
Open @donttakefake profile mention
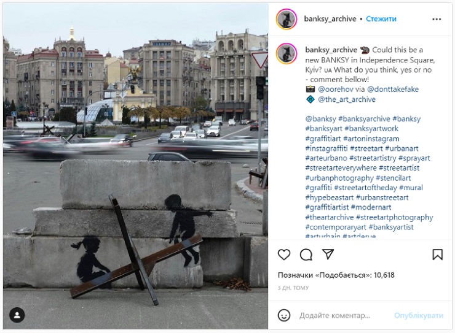(393, 89)
